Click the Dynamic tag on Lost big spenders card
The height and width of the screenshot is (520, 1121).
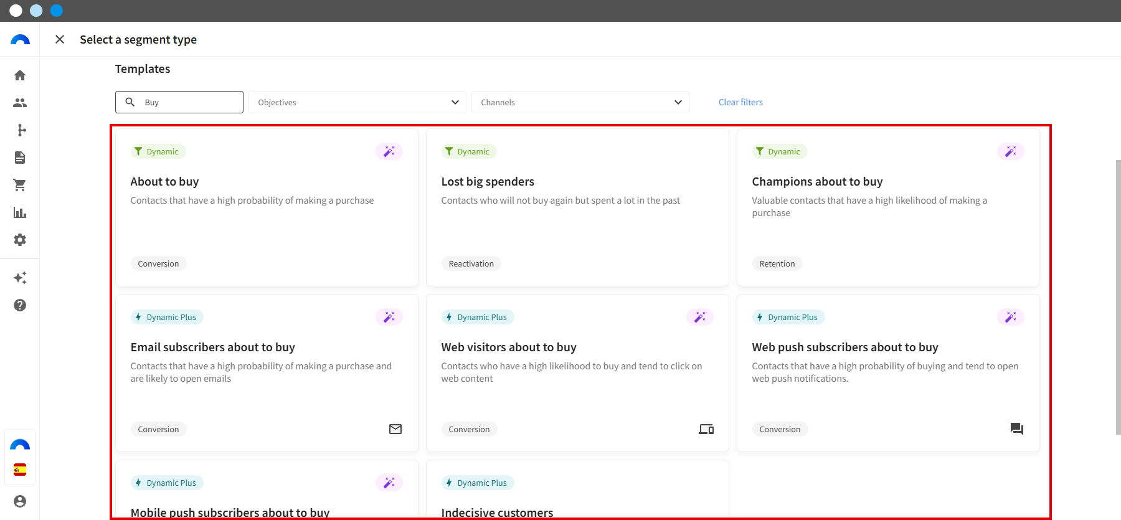[x=469, y=151]
